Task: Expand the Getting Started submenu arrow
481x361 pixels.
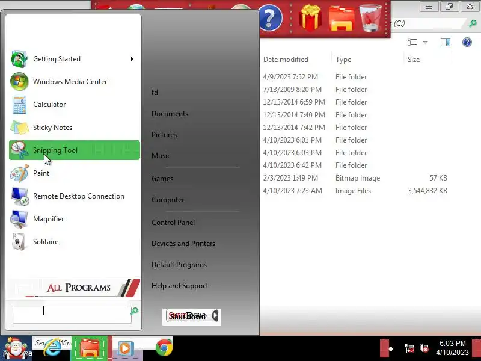Action: click(x=132, y=59)
